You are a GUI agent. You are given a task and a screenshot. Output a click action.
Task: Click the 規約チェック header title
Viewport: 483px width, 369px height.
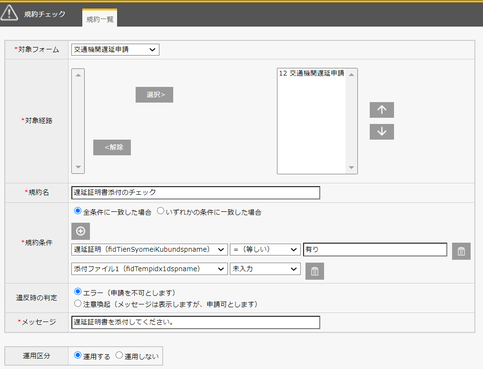[45, 14]
